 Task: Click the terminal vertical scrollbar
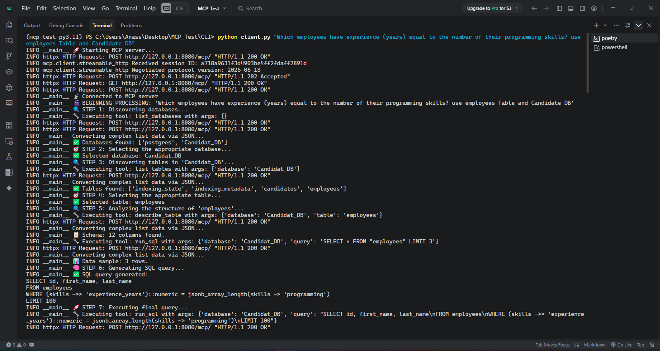pyautogui.click(x=587, y=63)
